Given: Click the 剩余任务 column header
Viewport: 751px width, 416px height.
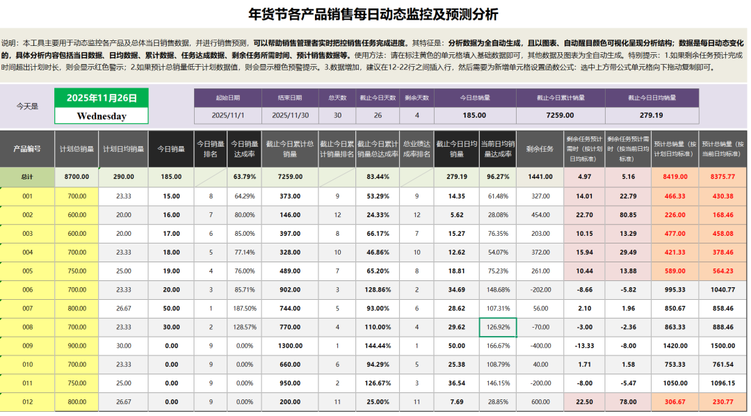Looking at the screenshot, I should (540, 148).
